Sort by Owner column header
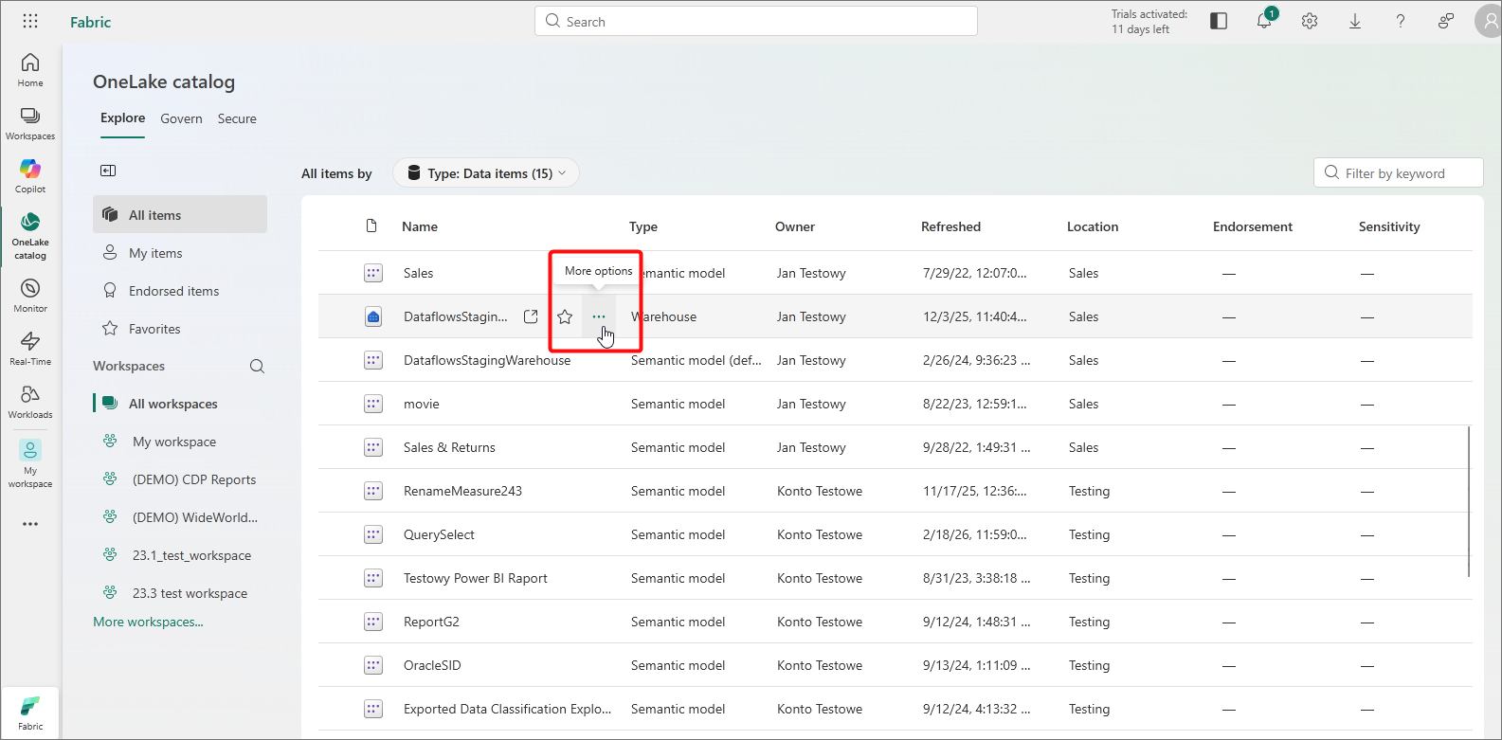Image resolution: width=1502 pixels, height=740 pixels. (x=795, y=226)
